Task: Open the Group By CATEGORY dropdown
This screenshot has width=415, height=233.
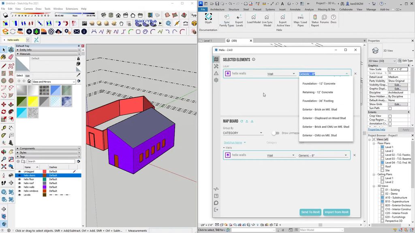Action: click(243, 133)
